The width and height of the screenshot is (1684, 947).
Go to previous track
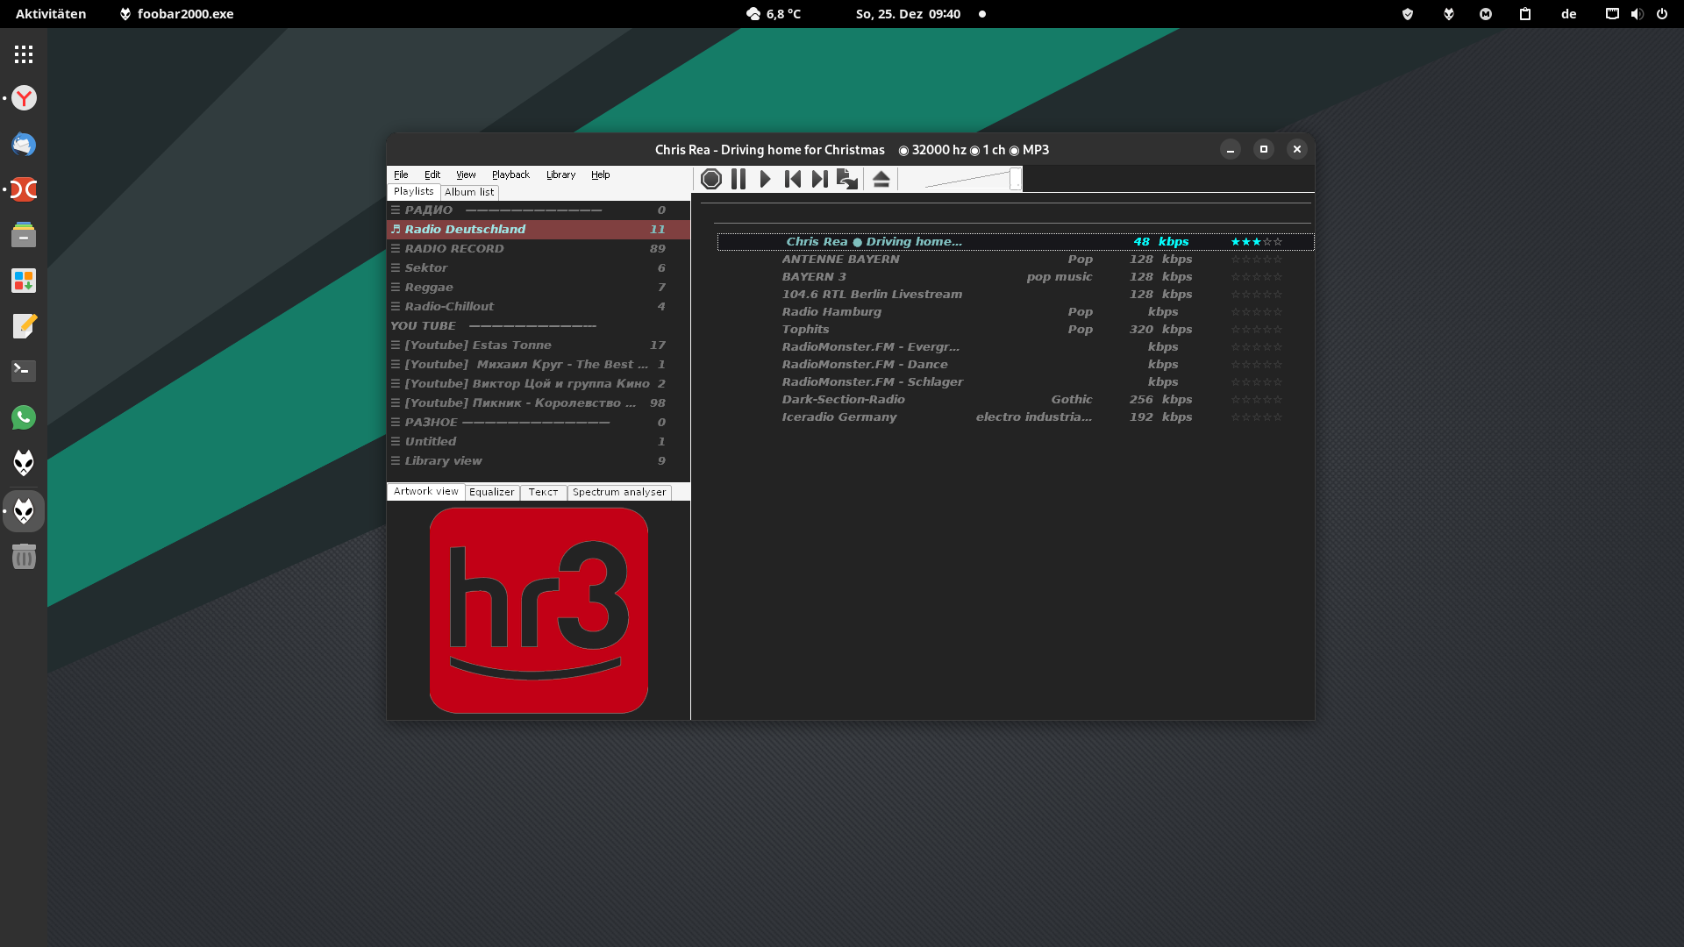coord(793,179)
